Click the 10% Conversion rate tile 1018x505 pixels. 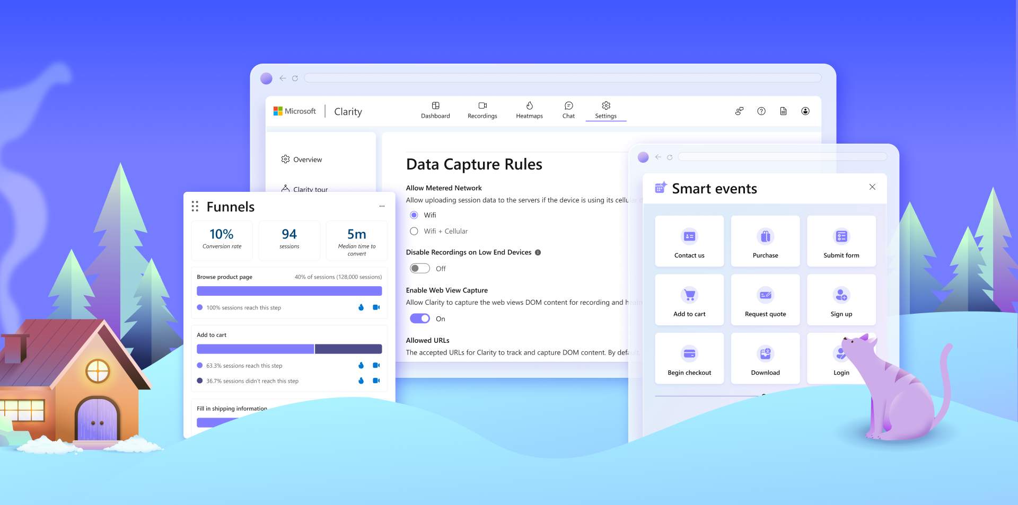tap(222, 241)
